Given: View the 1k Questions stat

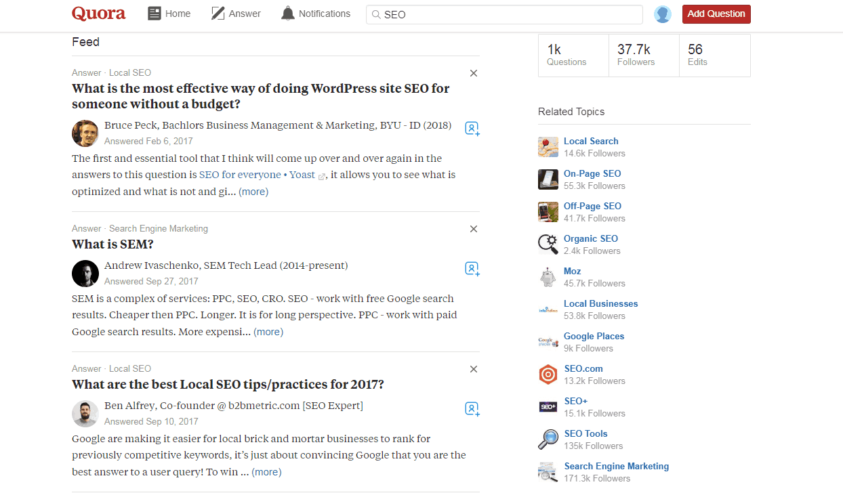Looking at the screenshot, I should coord(573,55).
